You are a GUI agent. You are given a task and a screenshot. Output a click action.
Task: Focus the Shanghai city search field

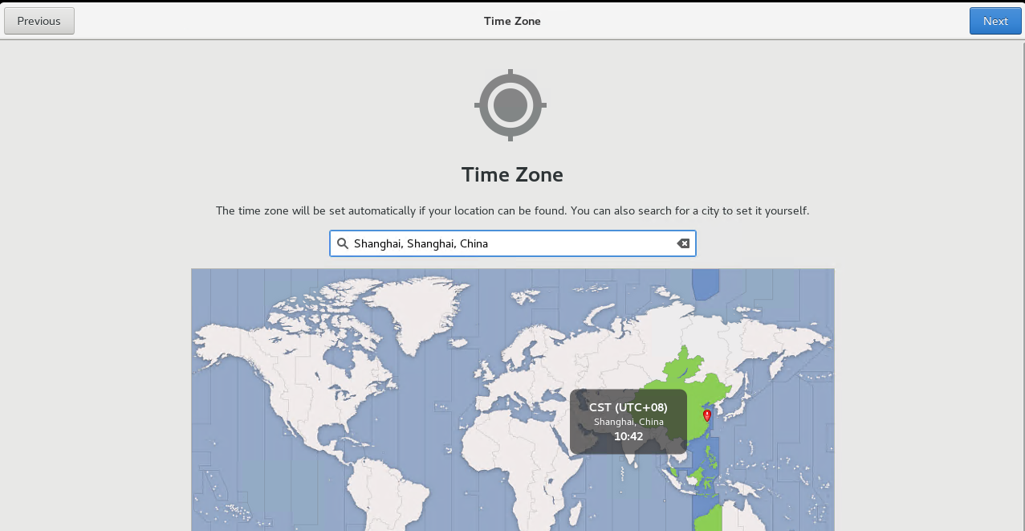(513, 243)
